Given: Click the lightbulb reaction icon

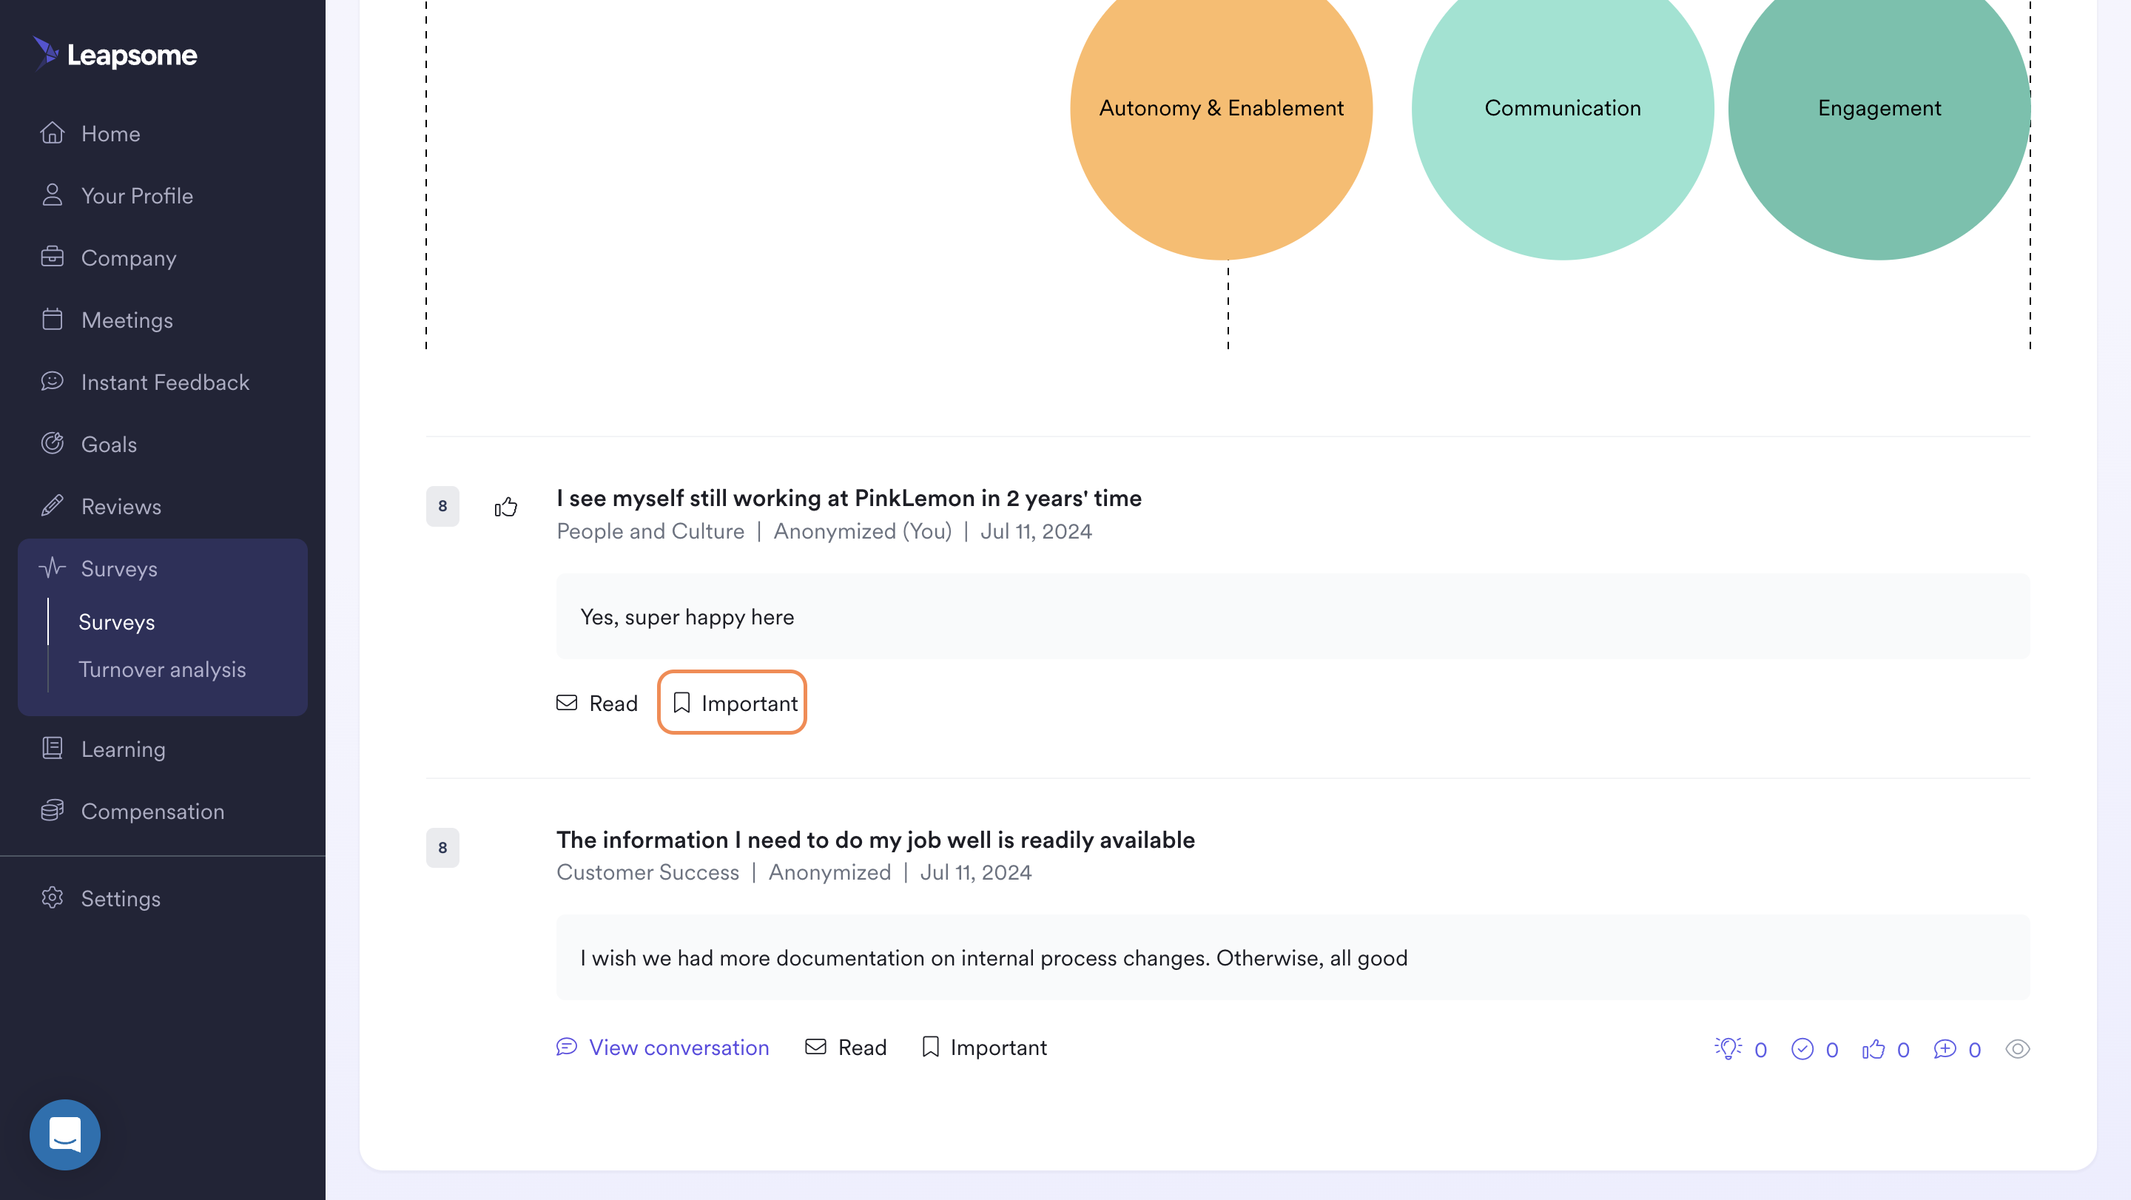Looking at the screenshot, I should point(1728,1048).
